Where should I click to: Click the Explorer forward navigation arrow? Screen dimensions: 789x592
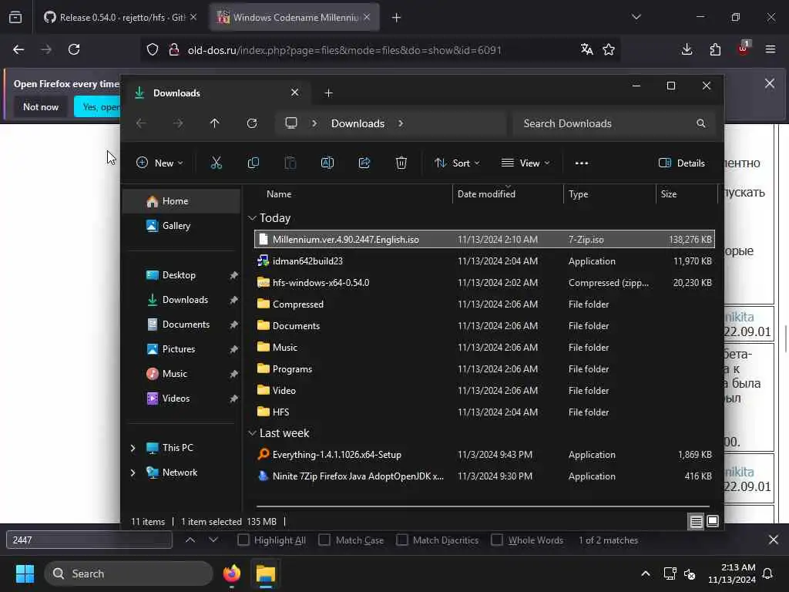[178, 123]
